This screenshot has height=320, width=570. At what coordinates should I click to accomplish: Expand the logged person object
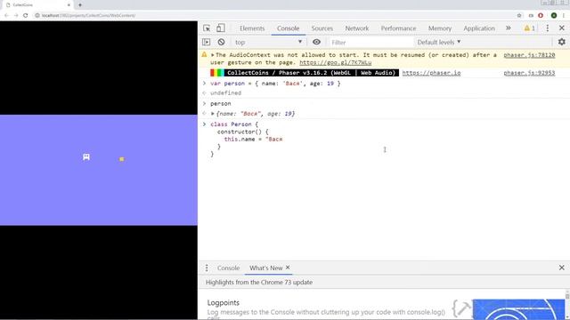tap(212, 114)
